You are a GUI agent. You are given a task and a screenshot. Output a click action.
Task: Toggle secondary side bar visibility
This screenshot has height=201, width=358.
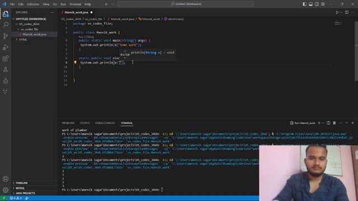click(x=317, y=4)
